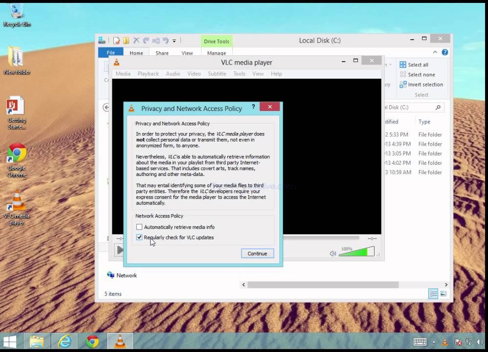Click the Drive Tools contextual tab
The width and height of the screenshot is (488, 352).
(217, 41)
